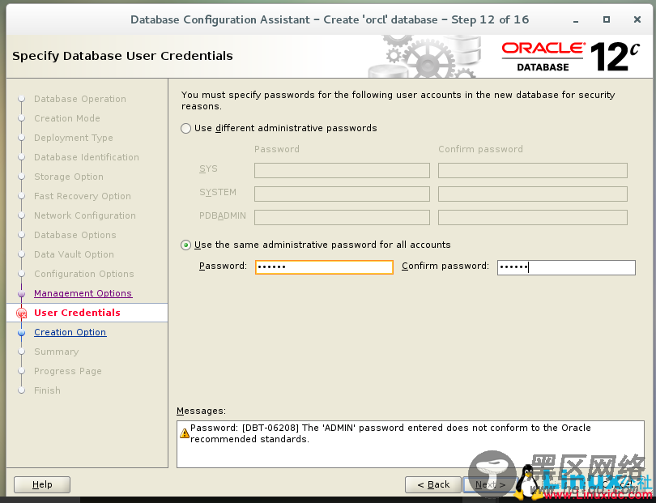
Task: Close the Database Configuration Assistant window
Action: 637,19
